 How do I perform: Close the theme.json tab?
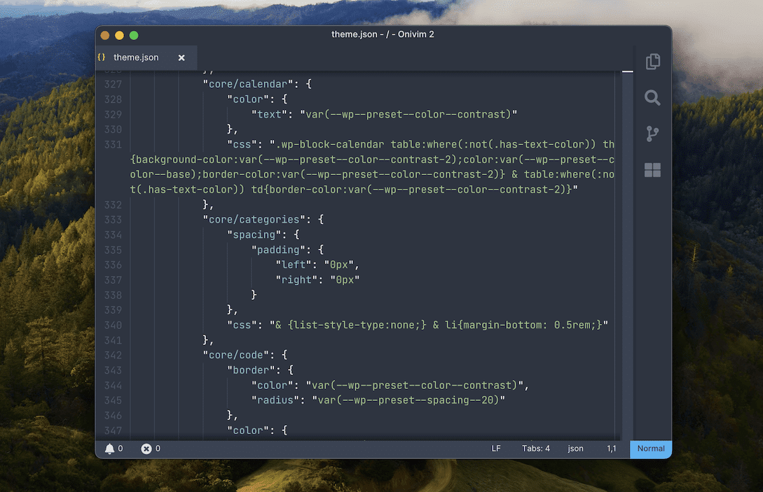tap(181, 57)
